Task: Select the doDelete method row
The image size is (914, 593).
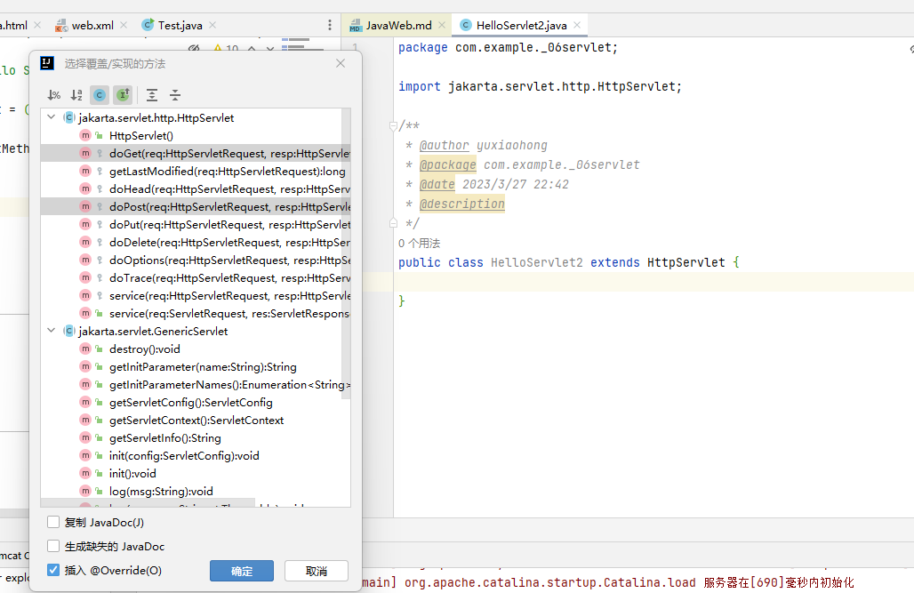Action: point(196,243)
